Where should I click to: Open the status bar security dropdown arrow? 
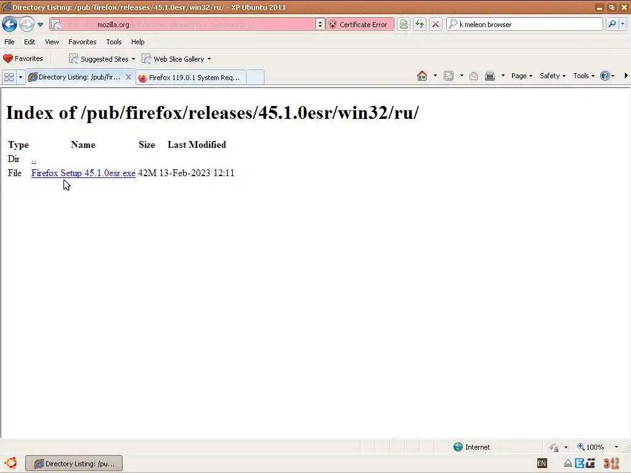click(x=566, y=447)
